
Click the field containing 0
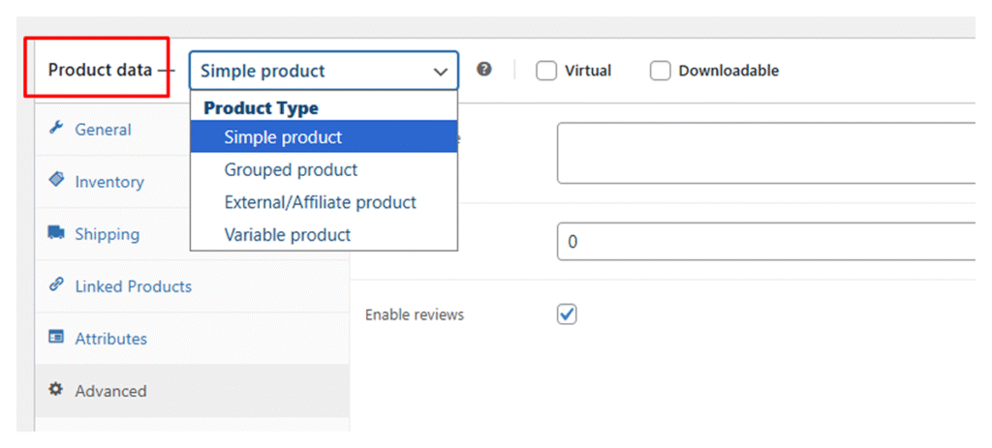[x=765, y=242]
